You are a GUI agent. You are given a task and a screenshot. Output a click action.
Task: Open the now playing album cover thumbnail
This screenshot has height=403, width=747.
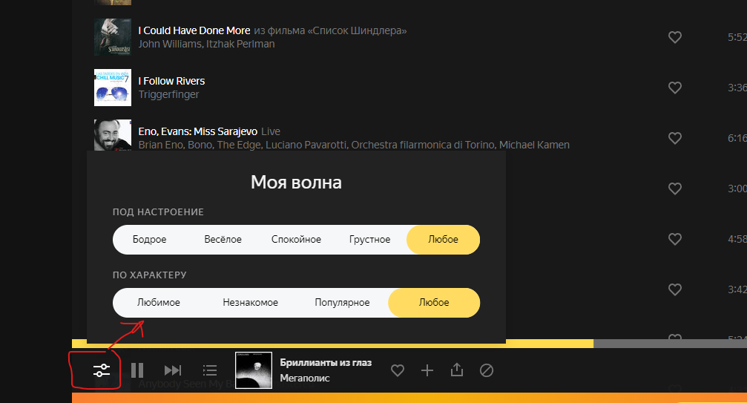[254, 370]
